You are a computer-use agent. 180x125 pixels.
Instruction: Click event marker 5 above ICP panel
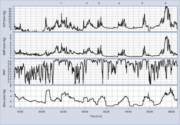click(142, 3)
